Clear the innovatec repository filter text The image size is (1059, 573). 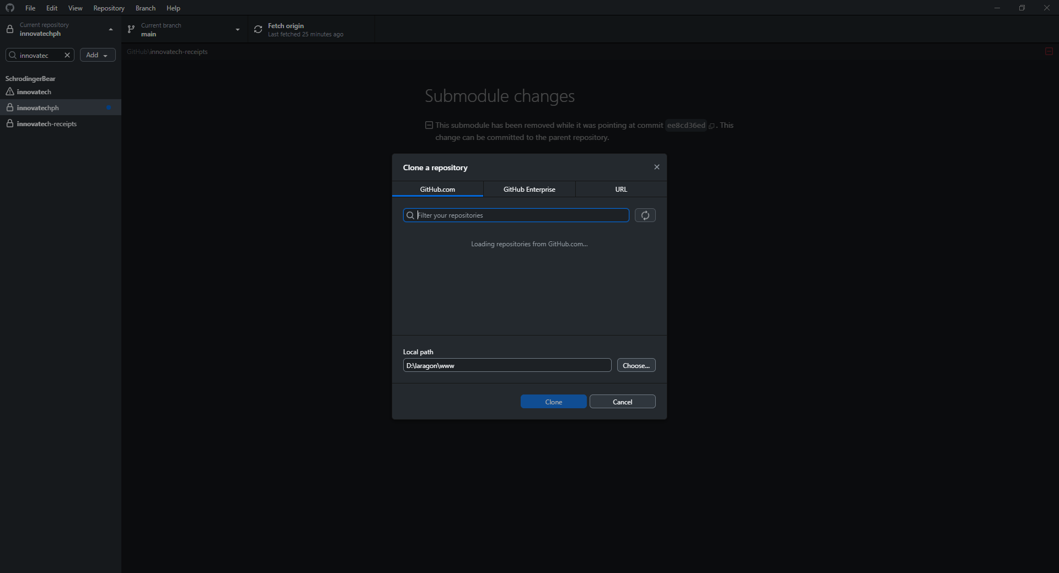67,55
